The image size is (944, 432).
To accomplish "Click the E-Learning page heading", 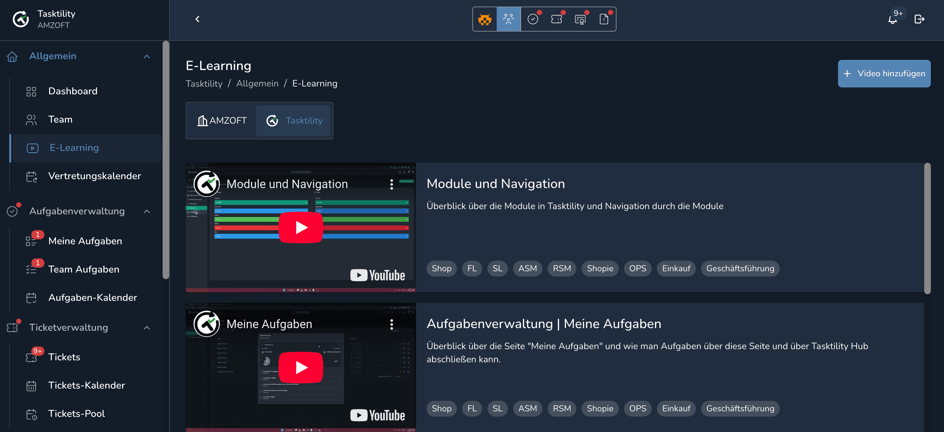I will coord(219,66).
